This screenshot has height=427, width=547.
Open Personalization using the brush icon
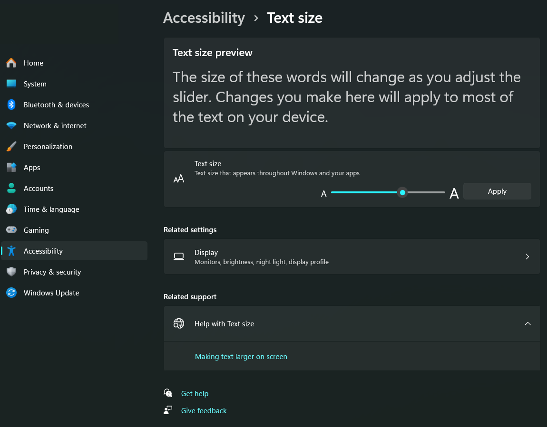(x=11, y=146)
